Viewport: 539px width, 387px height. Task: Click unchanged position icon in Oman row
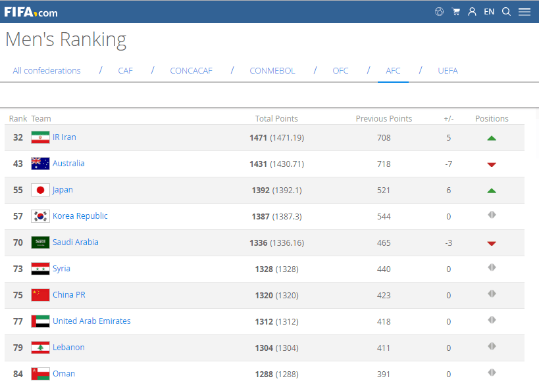[492, 373]
